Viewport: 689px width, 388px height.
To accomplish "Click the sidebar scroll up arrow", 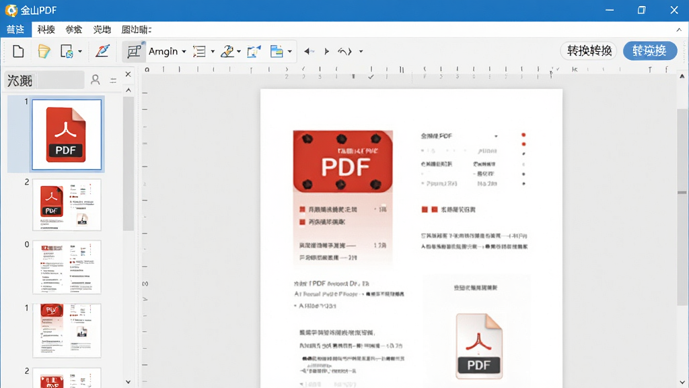I will click(129, 90).
